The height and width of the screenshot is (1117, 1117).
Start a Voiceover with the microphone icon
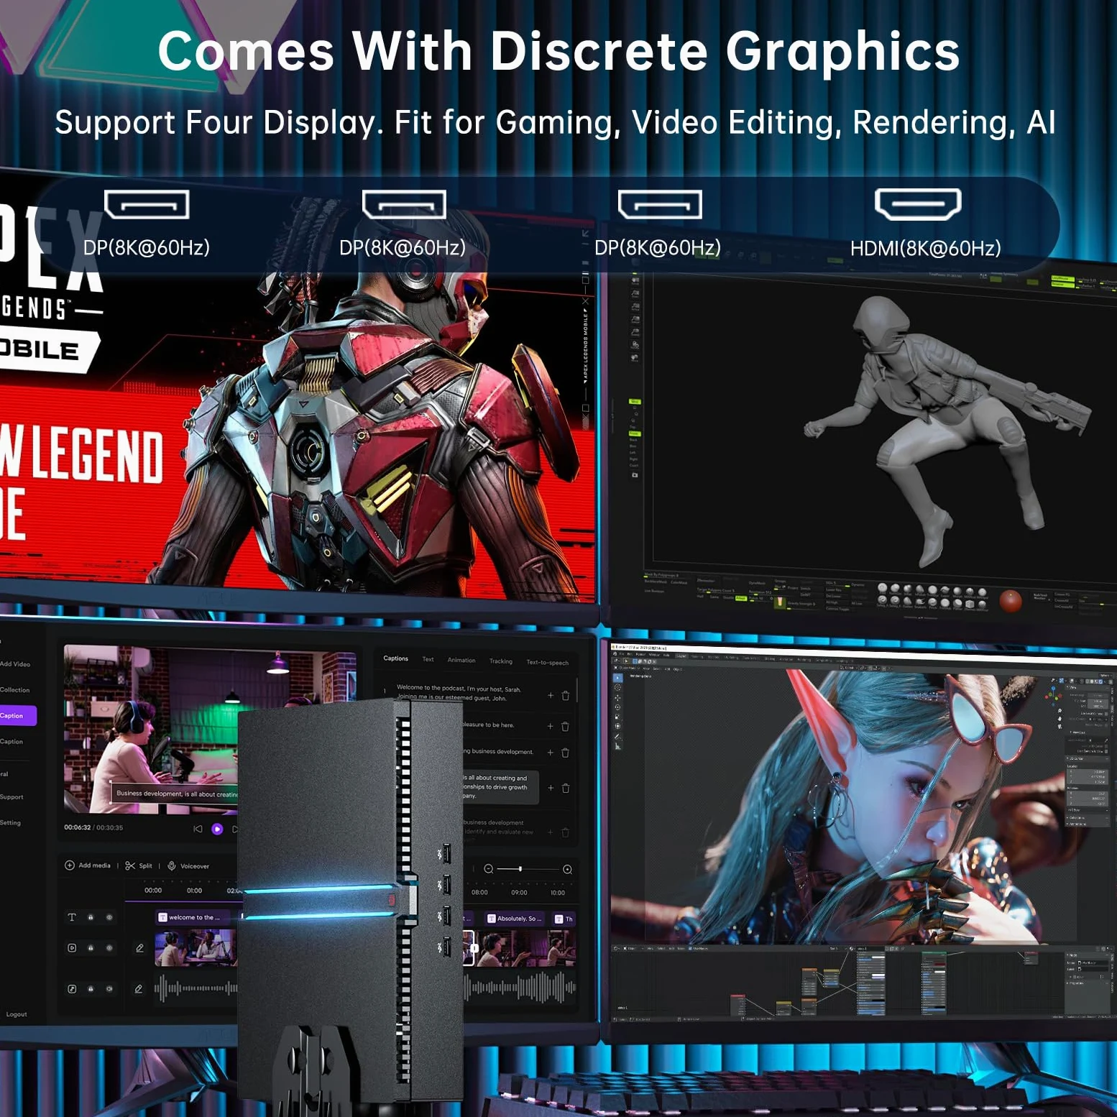pos(172,865)
